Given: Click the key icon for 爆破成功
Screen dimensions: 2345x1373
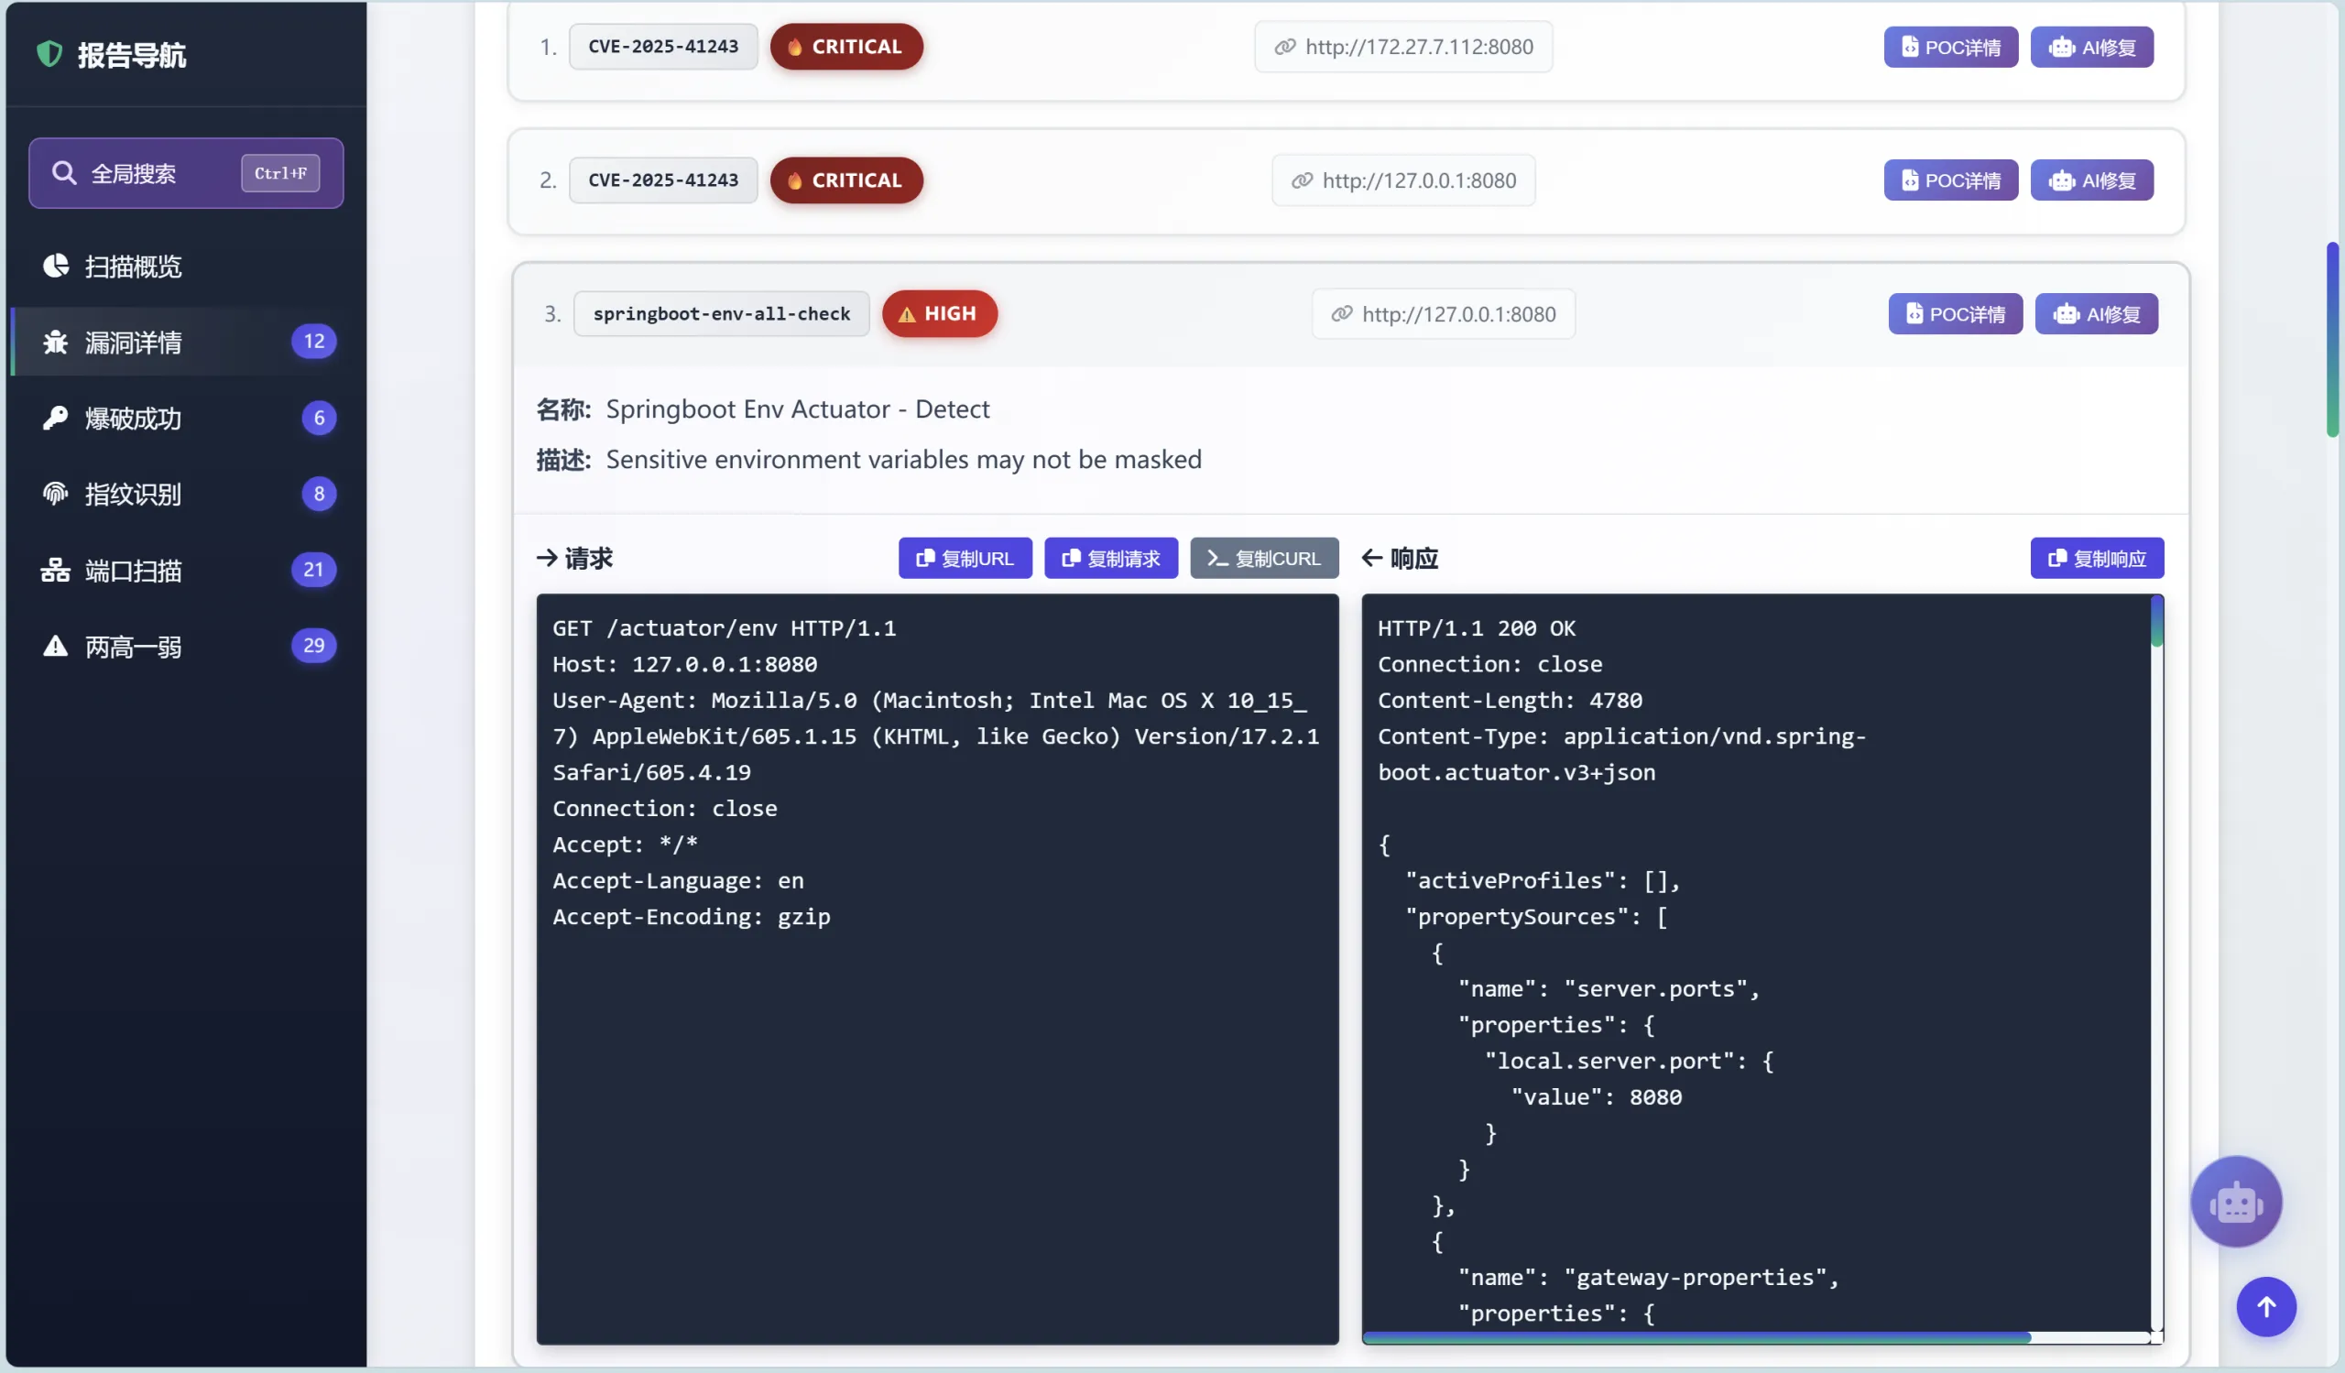Looking at the screenshot, I should pos(55,418).
